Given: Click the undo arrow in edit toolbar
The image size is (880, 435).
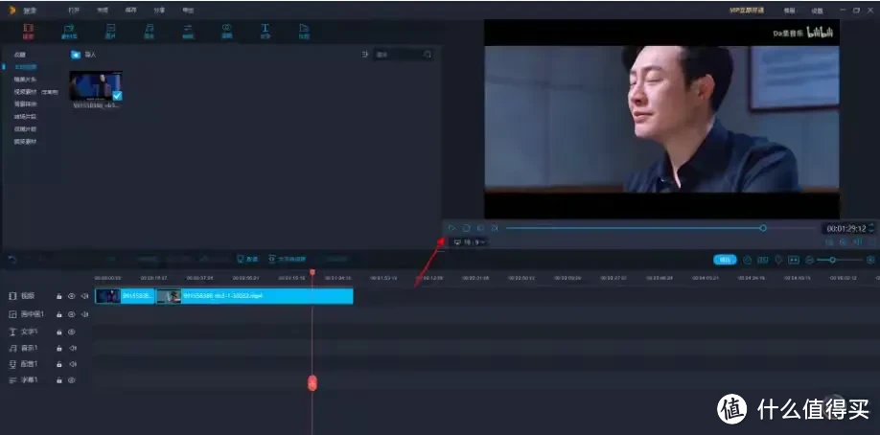Looking at the screenshot, I should click(x=12, y=260).
